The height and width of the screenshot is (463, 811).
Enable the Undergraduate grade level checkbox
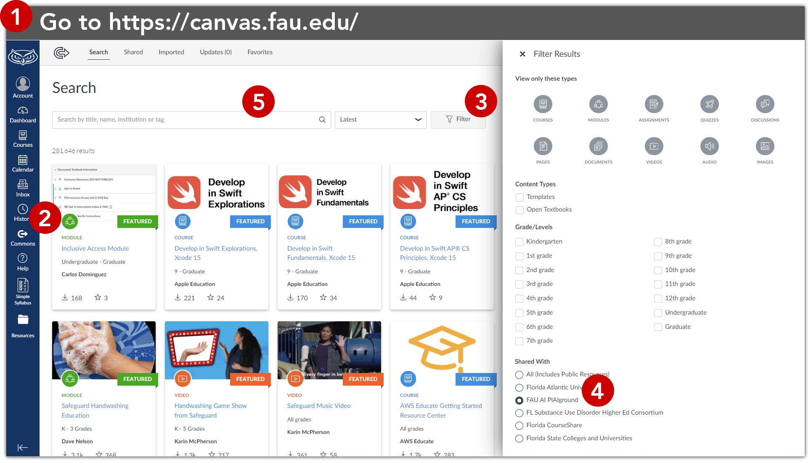pos(658,313)
